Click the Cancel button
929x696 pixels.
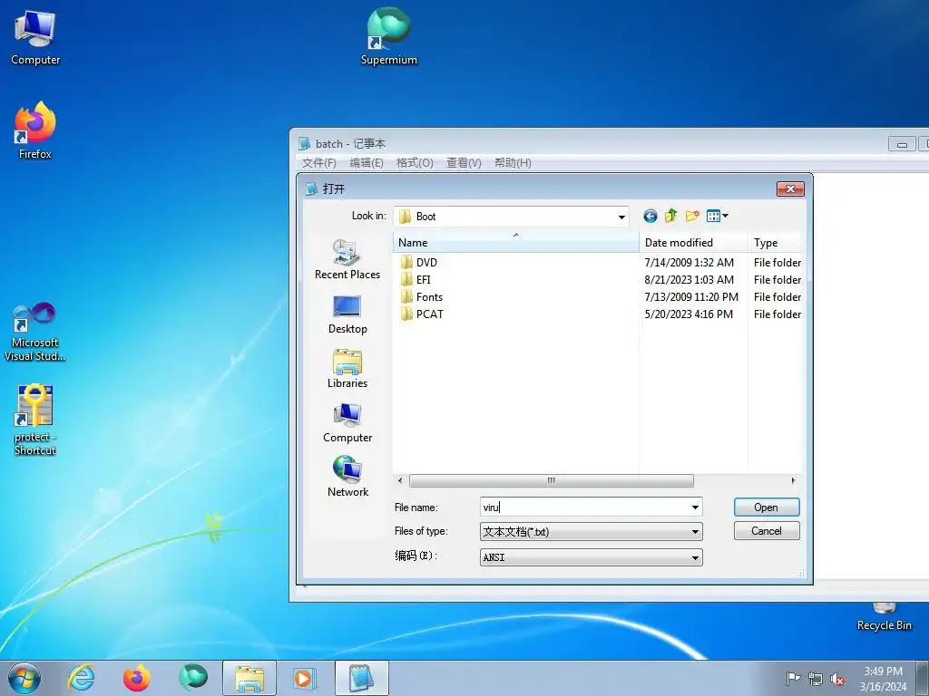(x=767, y=531)
